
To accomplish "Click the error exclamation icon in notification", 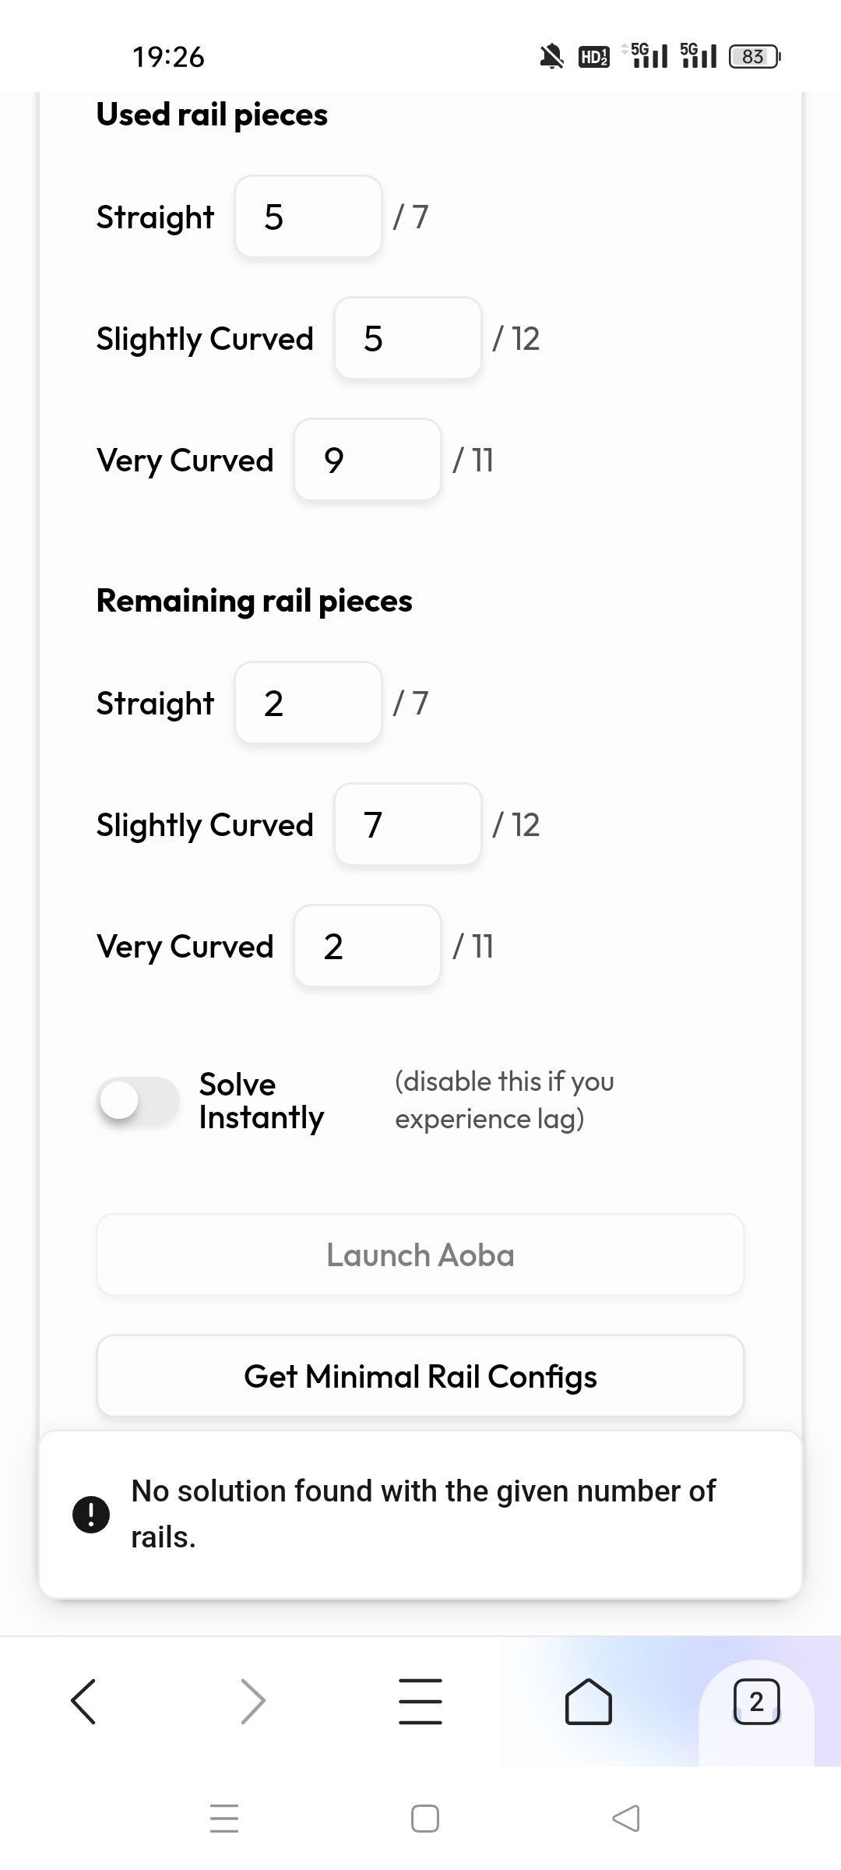I will click(x=91, y=1514).
